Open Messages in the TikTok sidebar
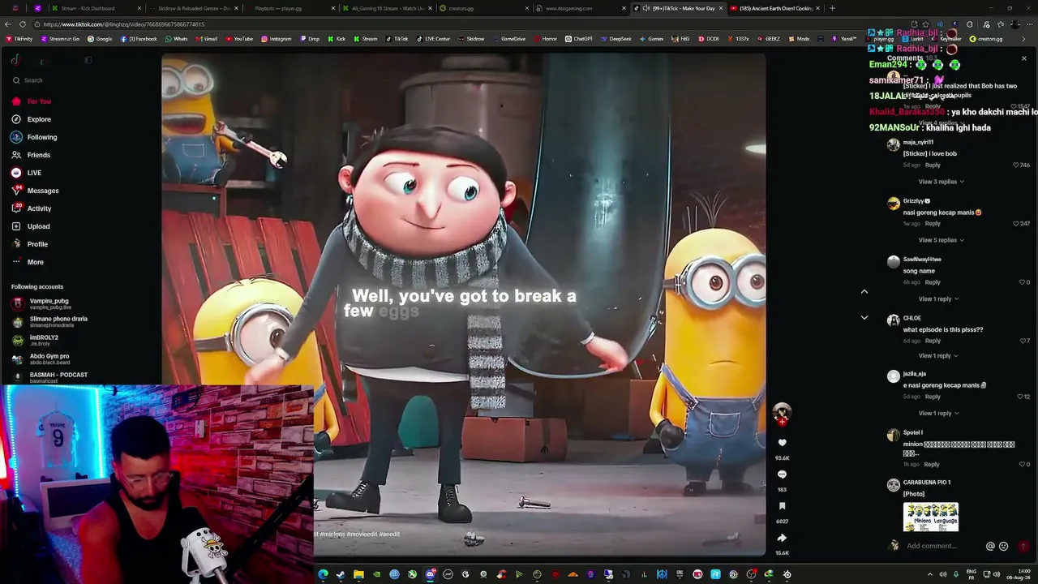This screenshot has height=584, width=1038. (x=35, y=191)
